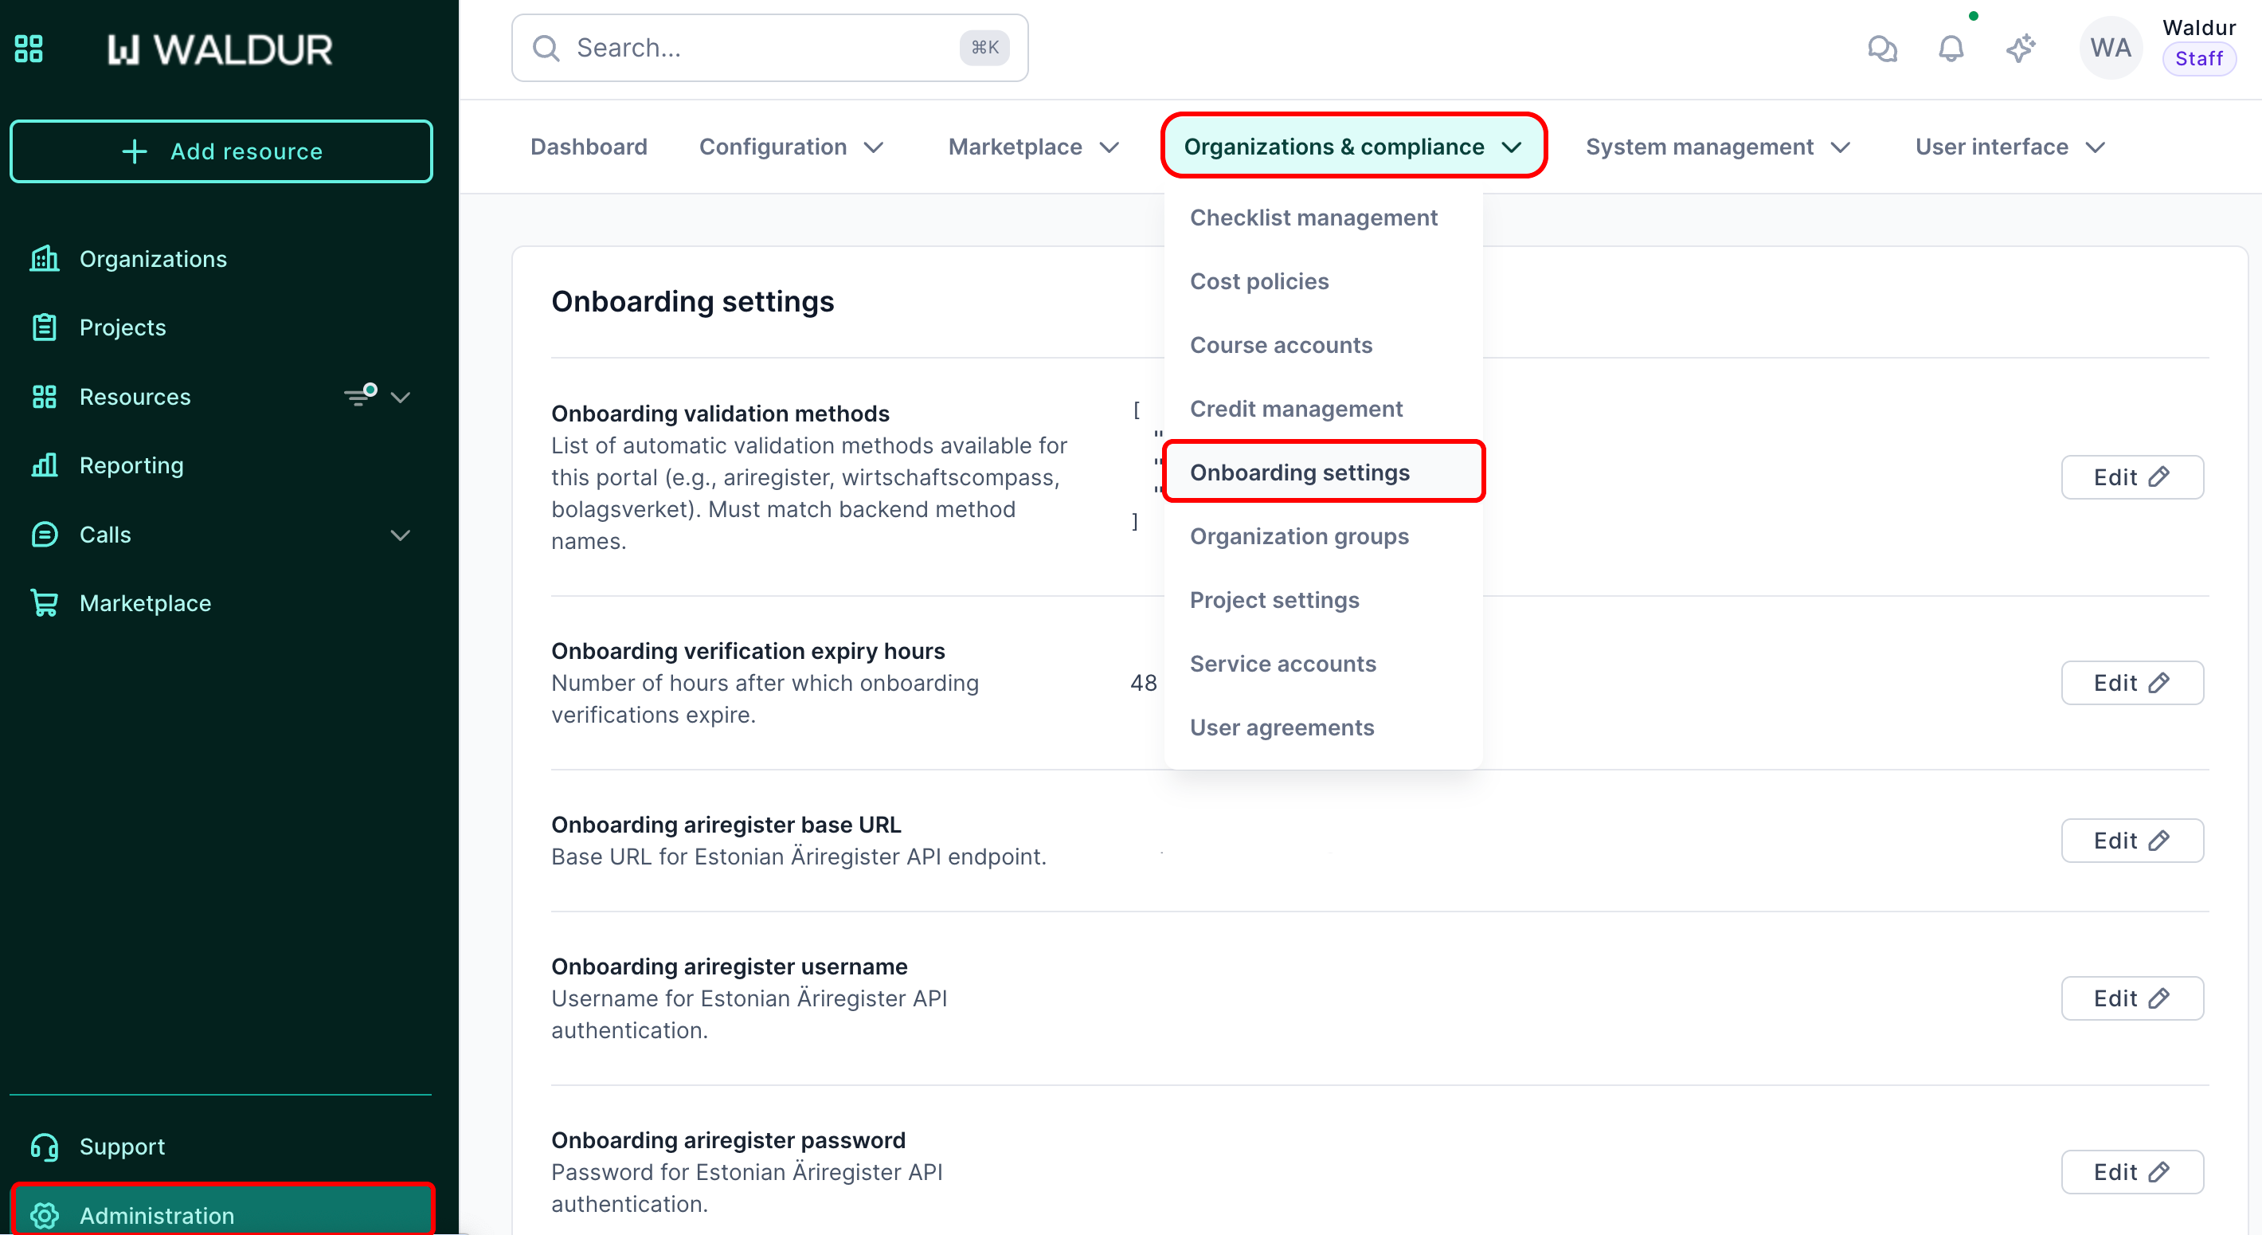Click the Add resource button
The height and width of the screenshot is (1235, 2262).
point(221,151)
